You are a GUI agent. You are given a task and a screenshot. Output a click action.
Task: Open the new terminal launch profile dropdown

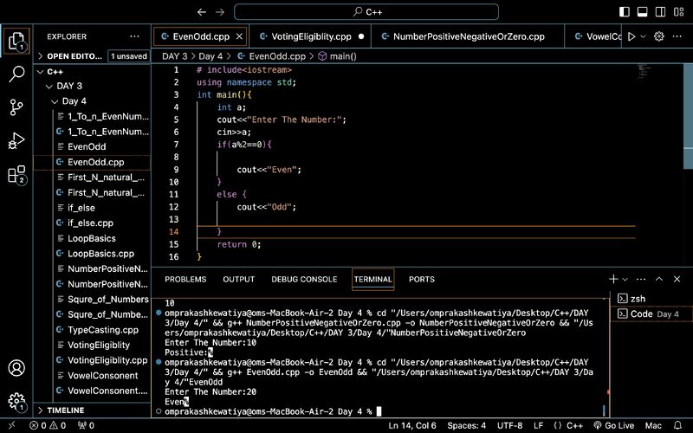(625, 279)
